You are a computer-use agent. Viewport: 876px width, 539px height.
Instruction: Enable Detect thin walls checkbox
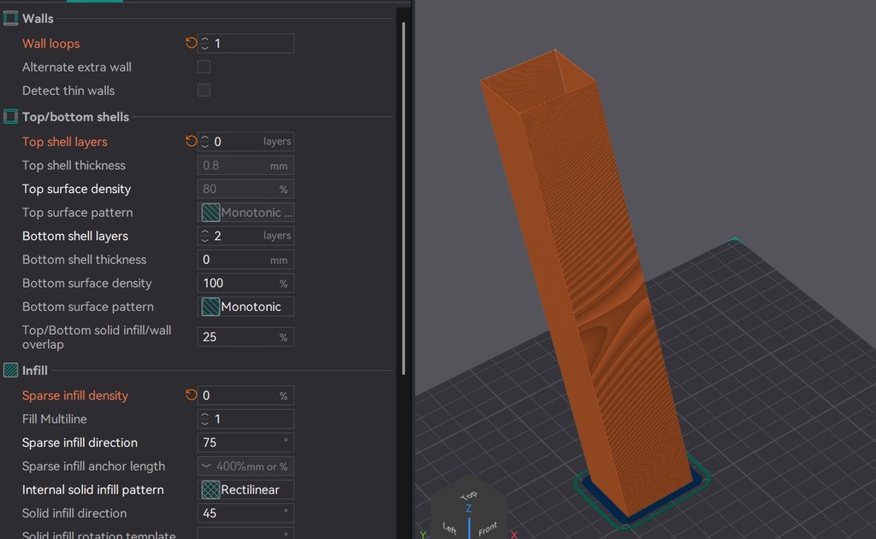[204, 90]
